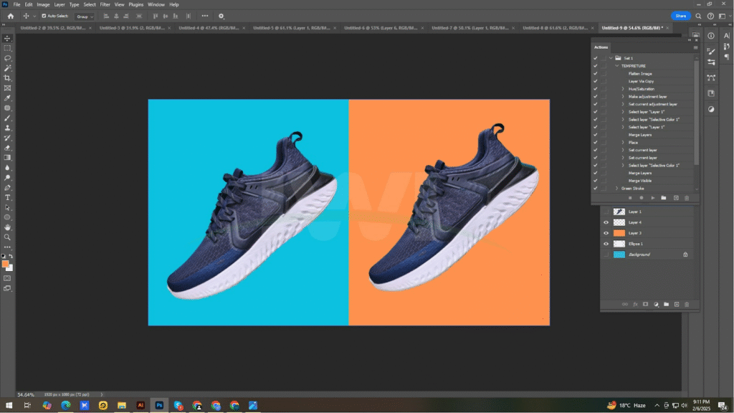
Task: Click the Share button
Action: tap(681, 16)
